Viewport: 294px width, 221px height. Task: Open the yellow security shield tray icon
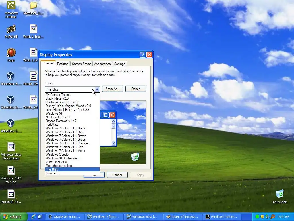(x=262, y=217)
